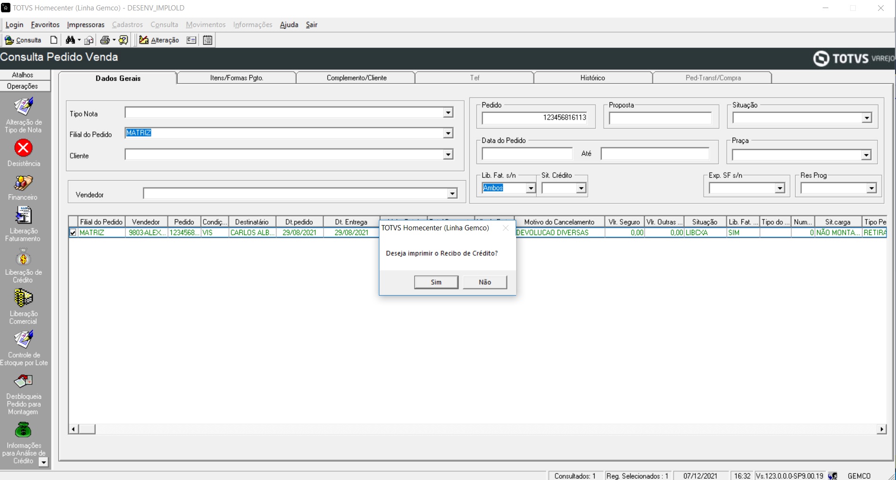Expand the Exp. SF s/n dropdown

point(780,188)
